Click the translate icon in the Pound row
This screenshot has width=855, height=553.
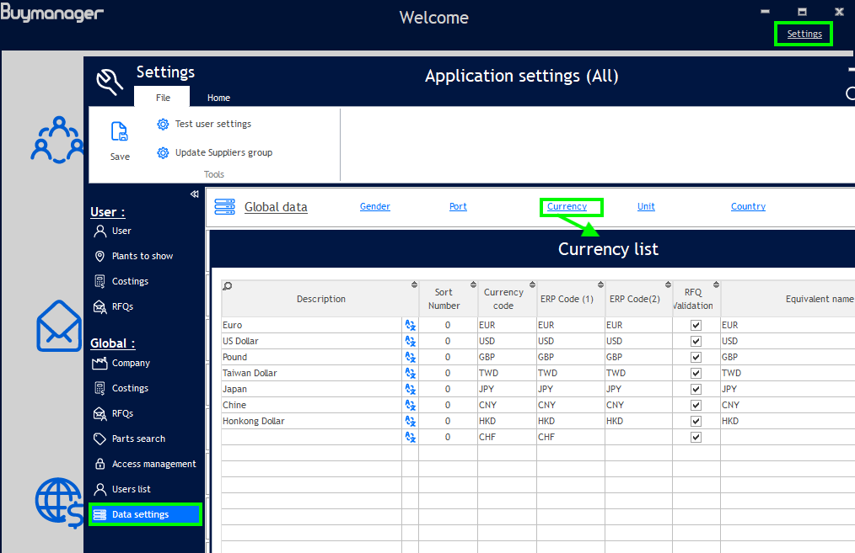pyautogui.click(x=411, y=357)
